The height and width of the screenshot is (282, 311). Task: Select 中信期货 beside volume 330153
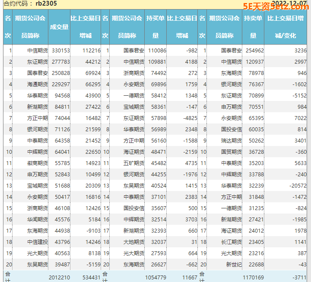(38, 51)
